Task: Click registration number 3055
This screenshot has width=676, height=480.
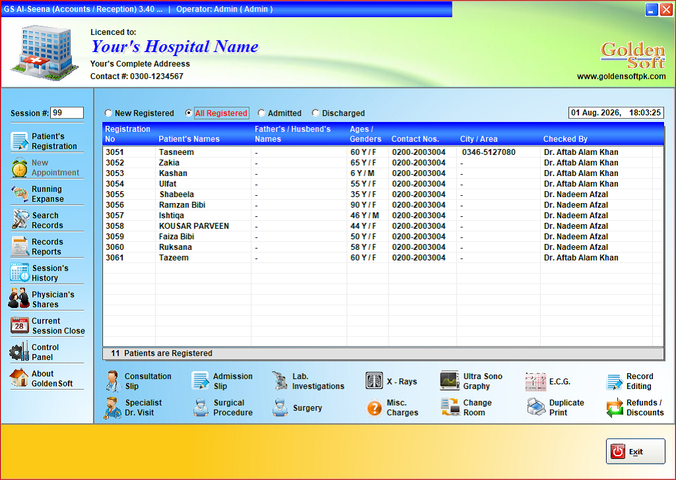Action: [x=115, y=195]
